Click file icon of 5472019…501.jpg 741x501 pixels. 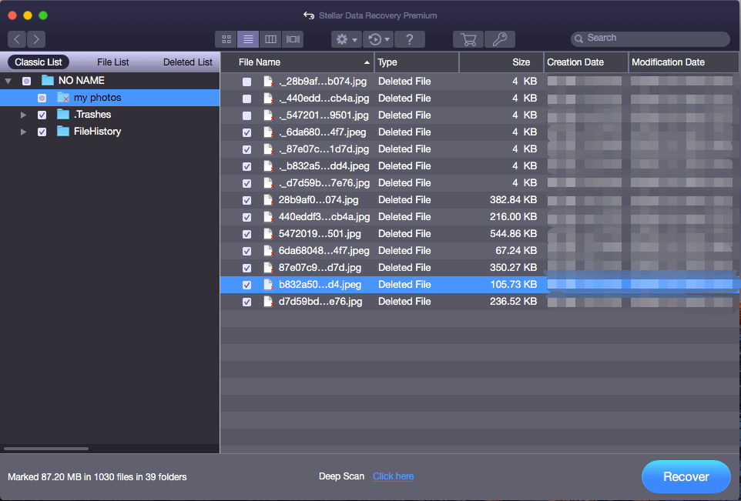pyautogui.click(x=268, y=234)
